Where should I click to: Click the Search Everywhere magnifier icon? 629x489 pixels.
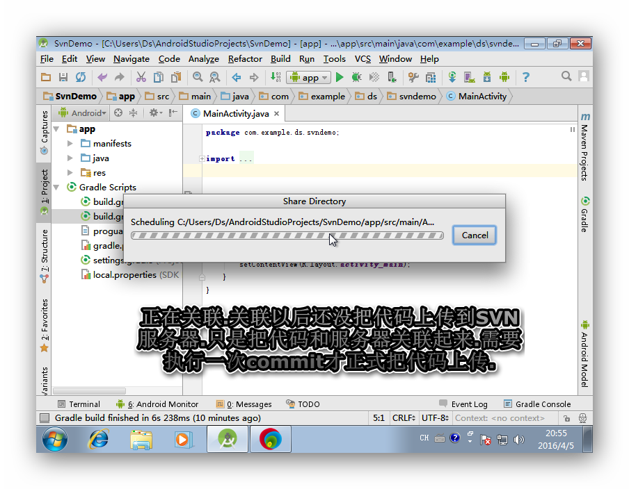[x=566, y=76]
